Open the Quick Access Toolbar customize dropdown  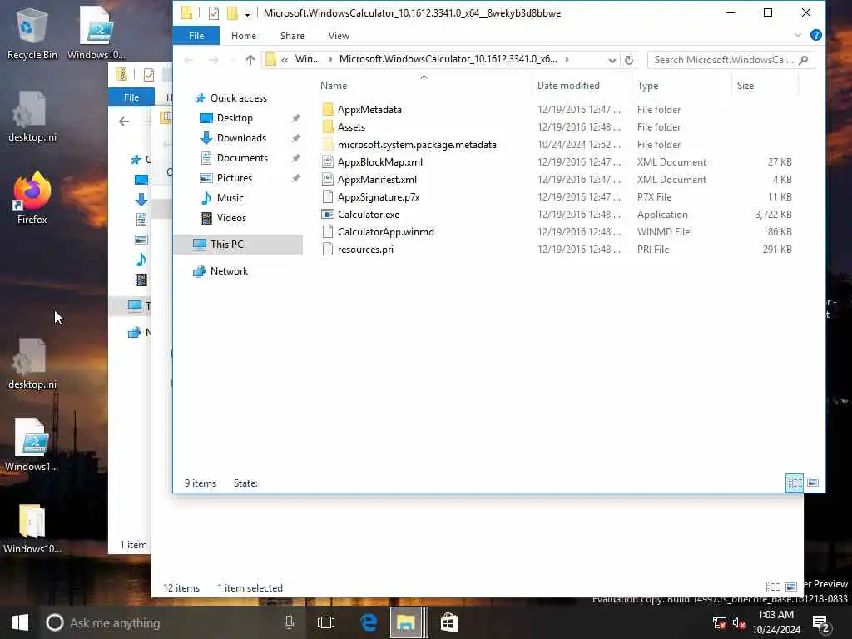[247, 13]
